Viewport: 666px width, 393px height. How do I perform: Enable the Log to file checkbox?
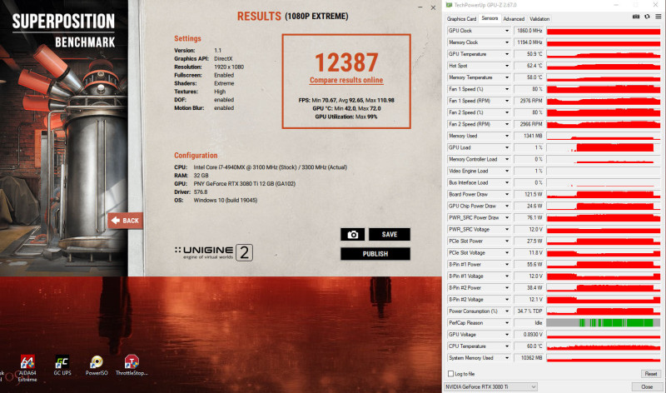(x=450, y=374)
